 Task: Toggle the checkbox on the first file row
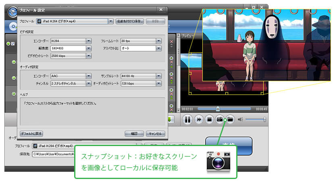pyautogui.click(x=13, y=44)
